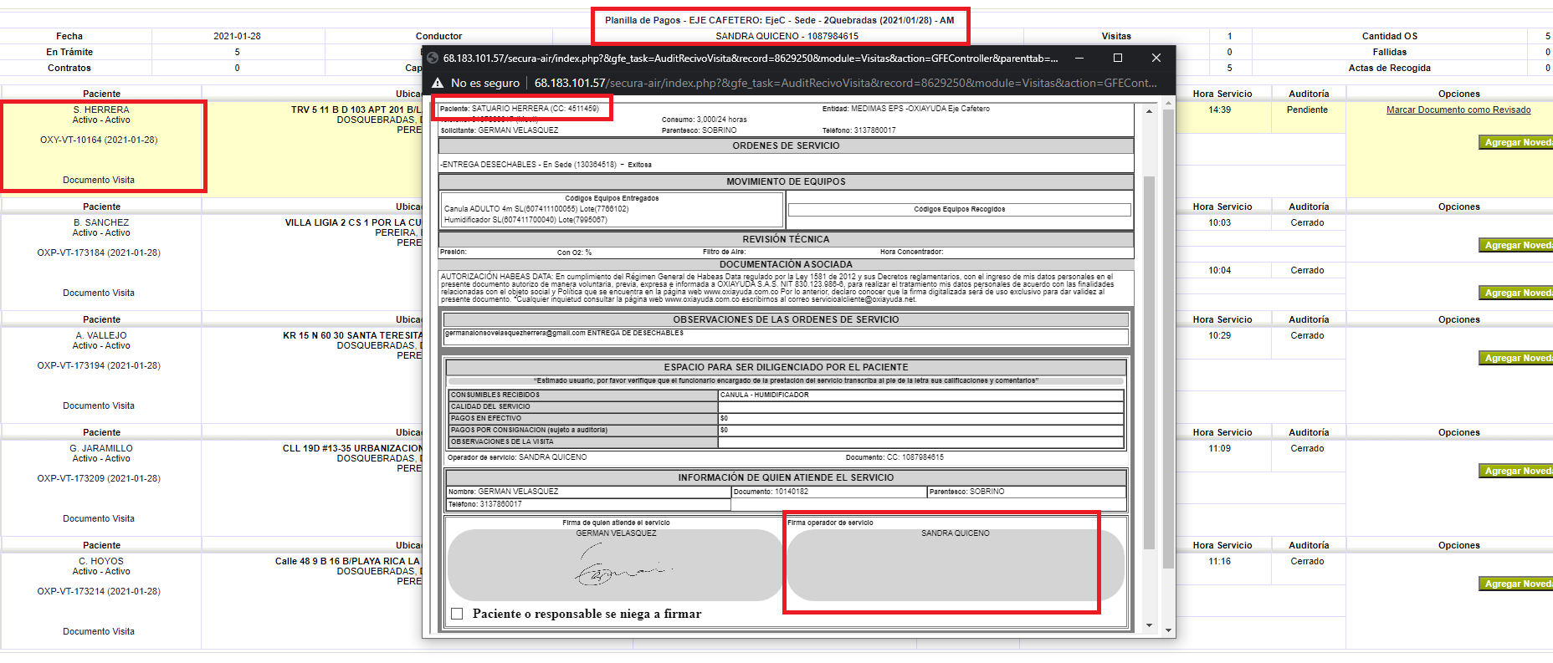Screen dimensions: 1553x663
Task: Click 'INFORMACIÓN DE QUIEN ATIENDE EL SERVICIO' header
Action: coord(786,477)
